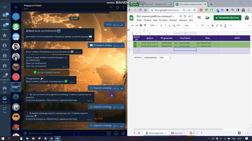Open the dropdown arrow in cell A3
Screen dimensions: 252x141
[139, 46]
